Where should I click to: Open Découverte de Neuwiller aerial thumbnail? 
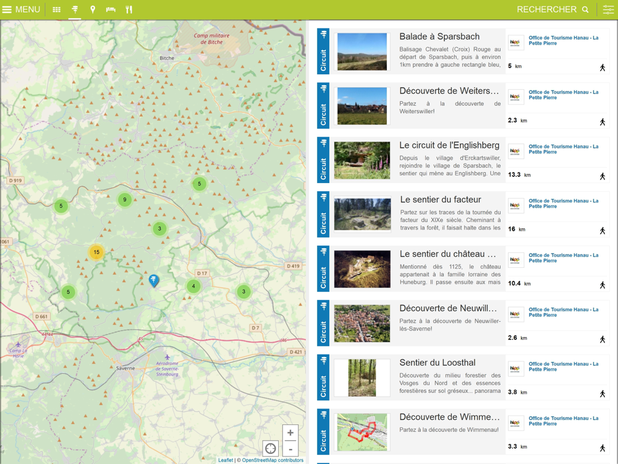tap(362, 324)
